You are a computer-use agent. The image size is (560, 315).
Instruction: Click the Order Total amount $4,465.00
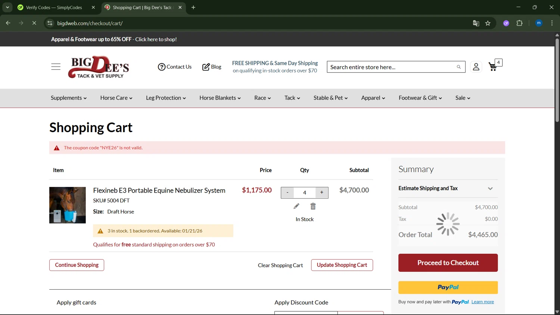pos(483,235)
